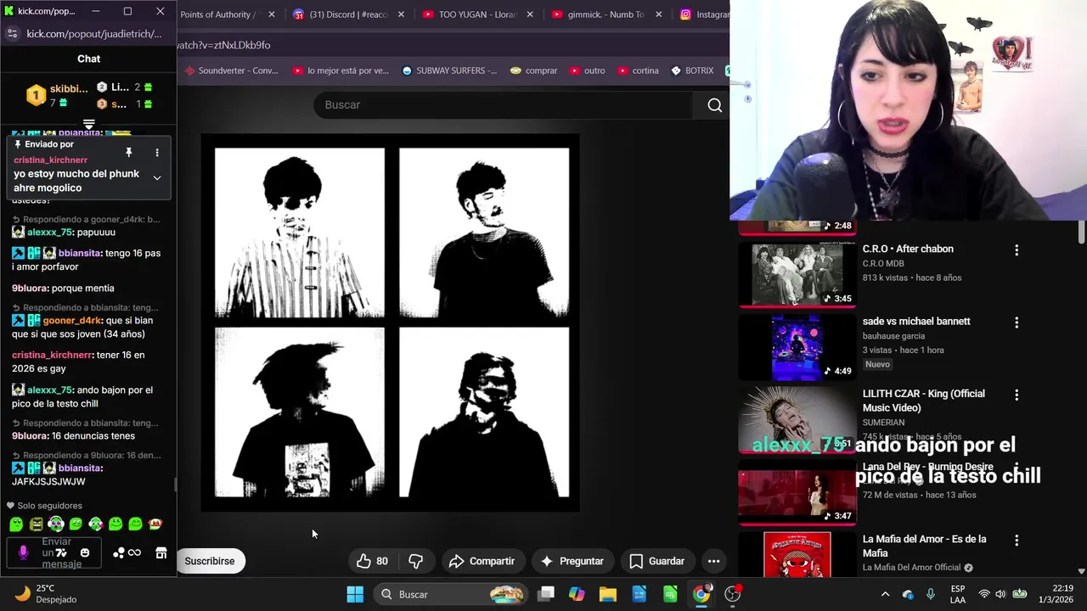Viewport: 1087px width, 611px height.
Task: Open the Kick shop storefront icon
Action: [161, 553]
